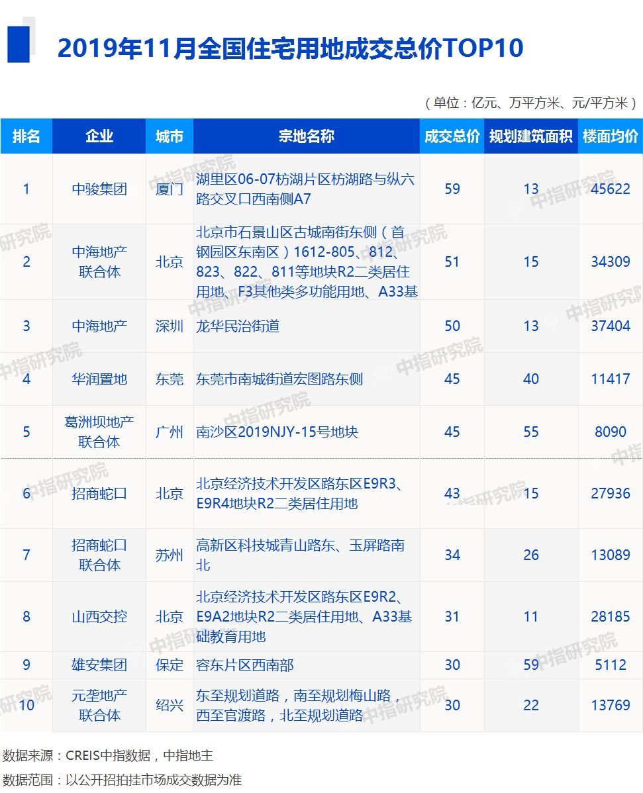Click land name 龙华民治街道
This screenshot has height=793, width=643.
[238, 326]
